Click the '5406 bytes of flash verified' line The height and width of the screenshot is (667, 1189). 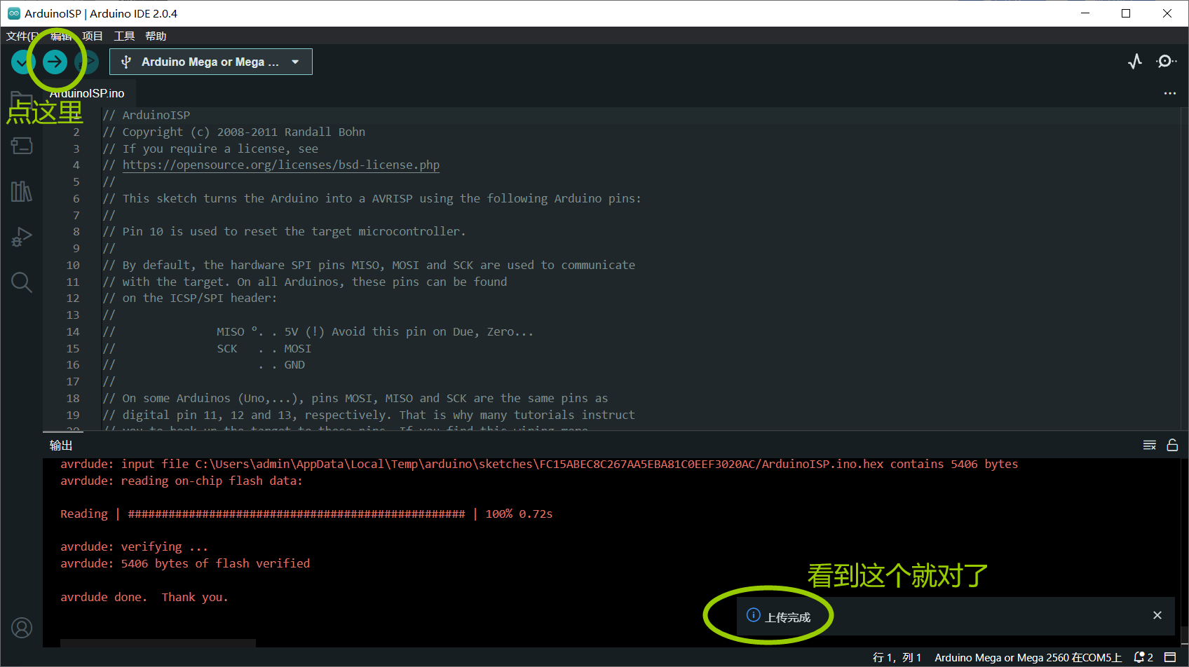185,564
